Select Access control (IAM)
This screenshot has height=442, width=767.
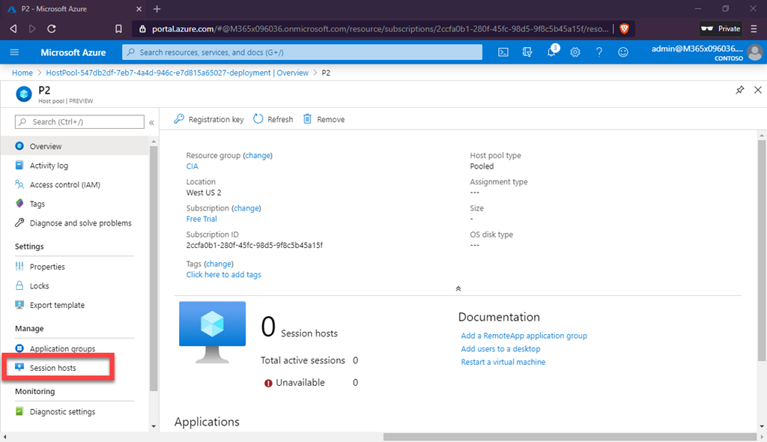[64, 185]
